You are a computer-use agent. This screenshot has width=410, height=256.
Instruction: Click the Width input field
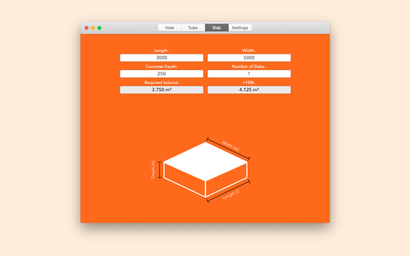(249, 58)
